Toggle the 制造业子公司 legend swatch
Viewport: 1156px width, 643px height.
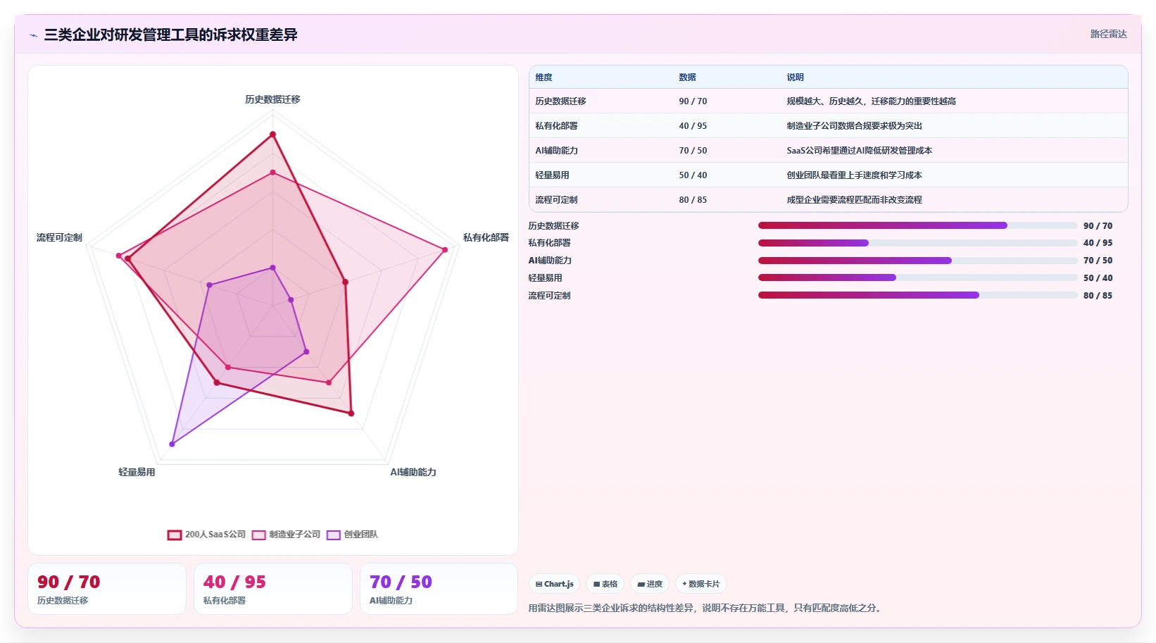pyautogui.click(x=259, y=535)
